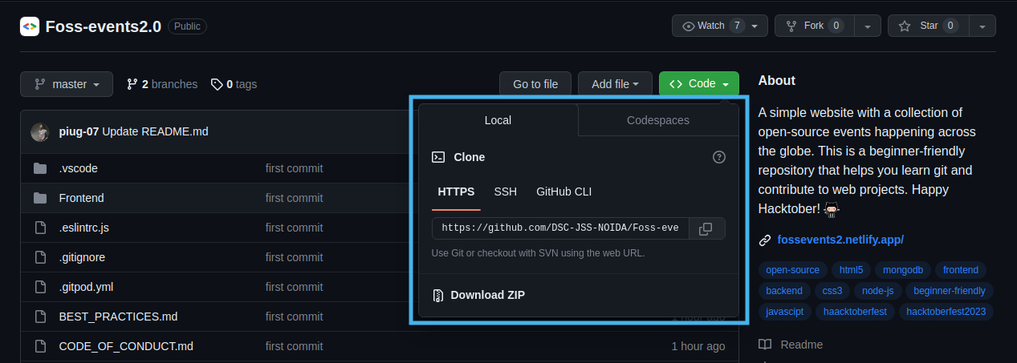This screenshot has width=1017, height=363.
Task: Open the .vscode folder
Action: (79, 168)
